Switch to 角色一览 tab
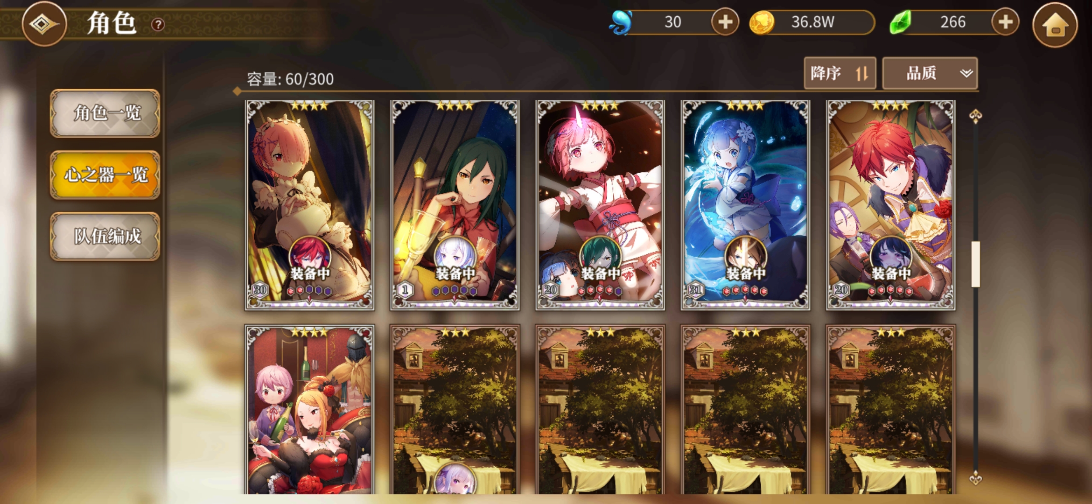The image size is (1092, 504). click(x=105, y=113)
